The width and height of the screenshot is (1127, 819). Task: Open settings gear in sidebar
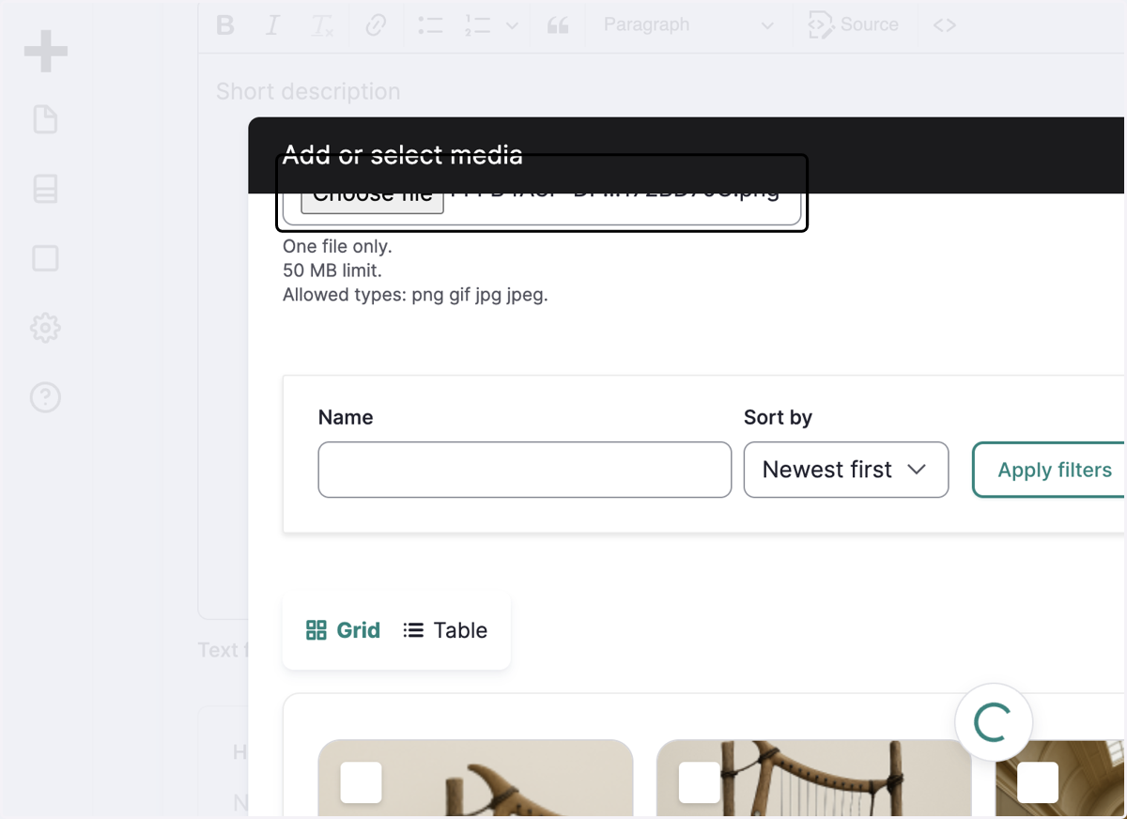[45, 328]
